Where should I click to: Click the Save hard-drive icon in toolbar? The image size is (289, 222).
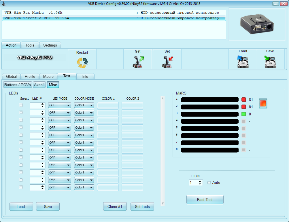click(x=270, y=62)
